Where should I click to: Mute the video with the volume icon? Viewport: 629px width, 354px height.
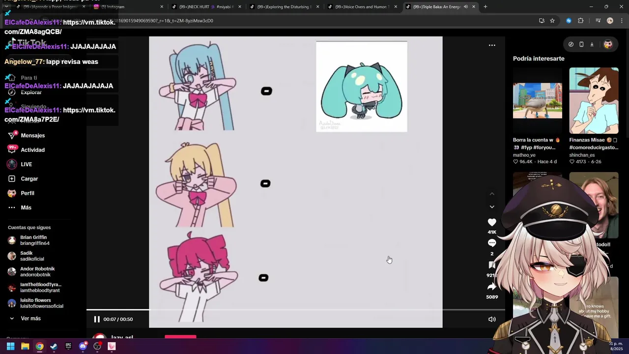tap(492, 319)
